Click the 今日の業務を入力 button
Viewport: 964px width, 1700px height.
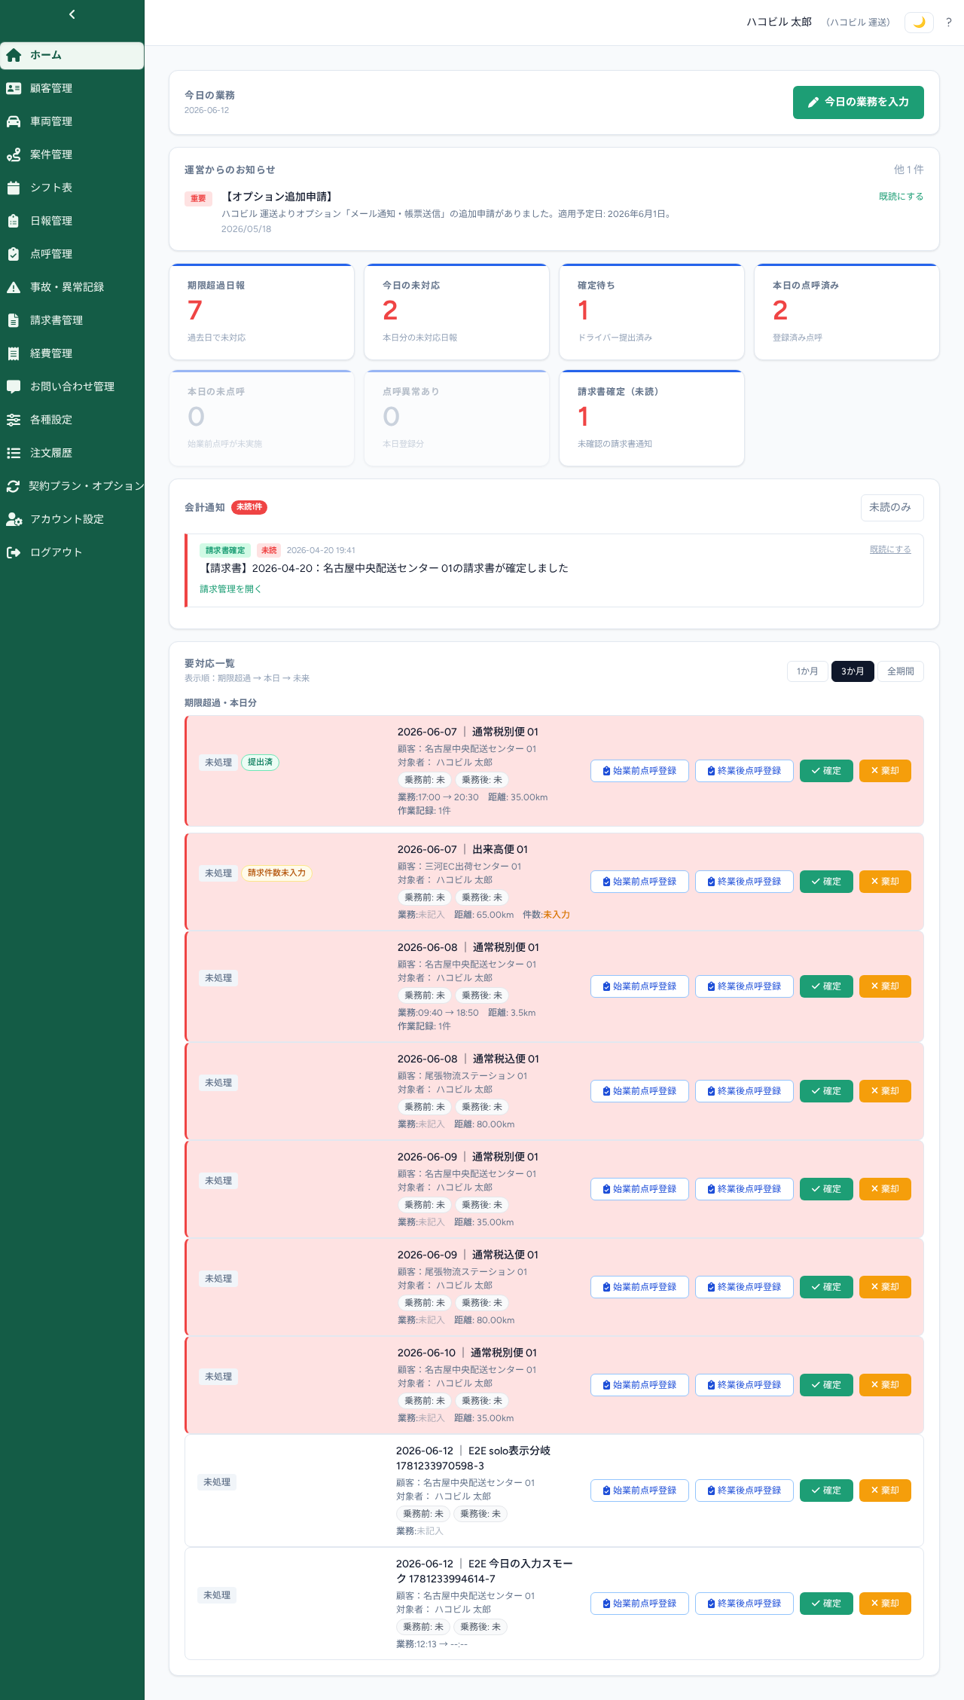click(x=859, y=102)
